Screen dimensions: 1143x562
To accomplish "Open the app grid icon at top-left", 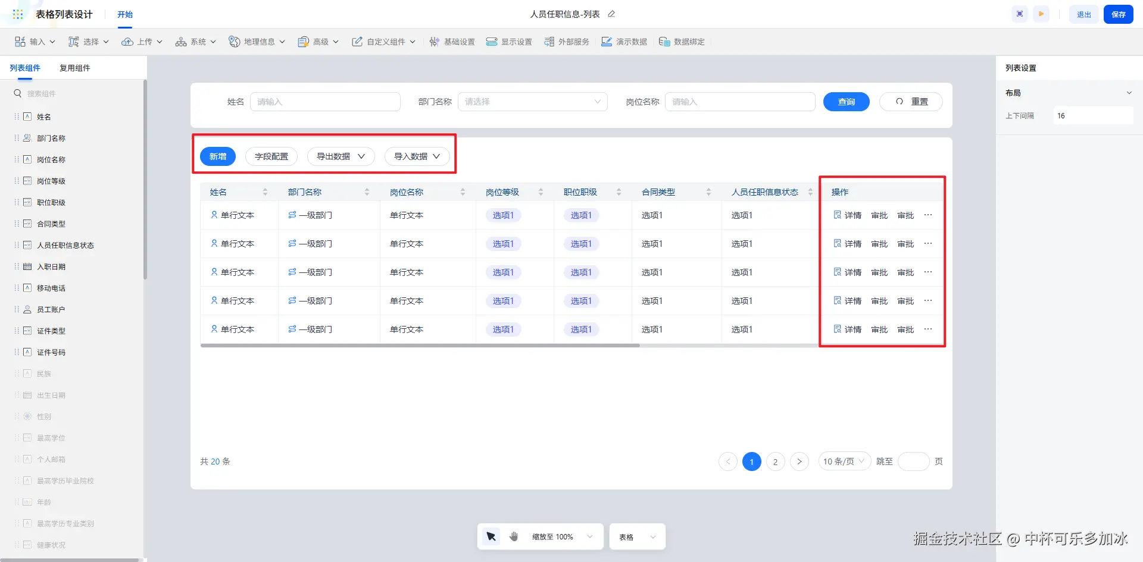I will point(18,14).
